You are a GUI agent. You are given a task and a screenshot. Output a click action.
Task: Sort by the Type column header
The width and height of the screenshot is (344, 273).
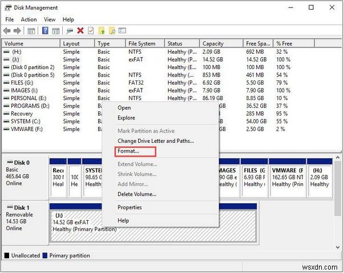(x=110, y=43)
